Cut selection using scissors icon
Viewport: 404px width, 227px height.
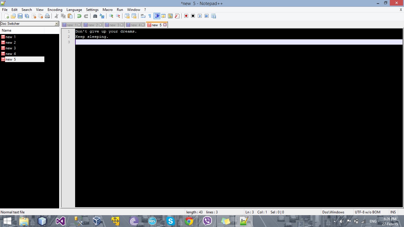pyautogui.click(x=56, y=16)
